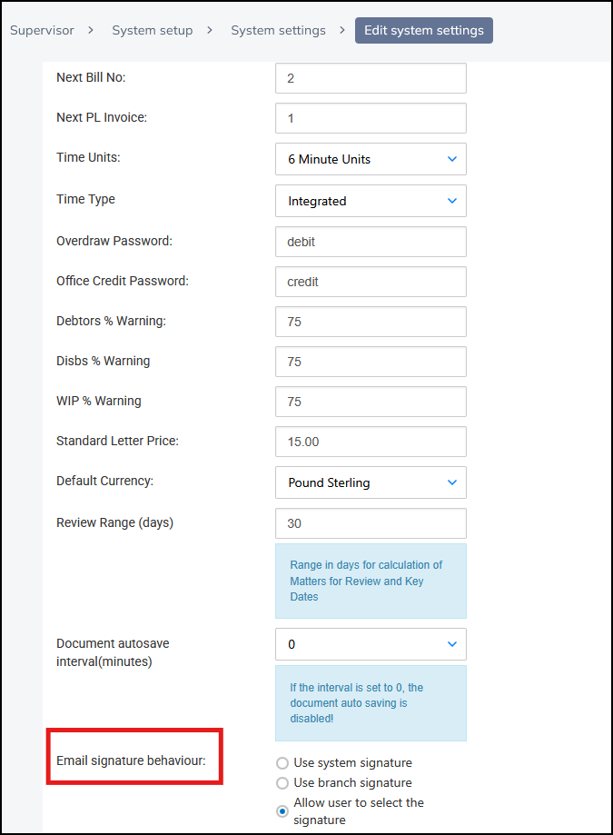
Task: Open the Time Units dropdown
Action: click(371, 159)
